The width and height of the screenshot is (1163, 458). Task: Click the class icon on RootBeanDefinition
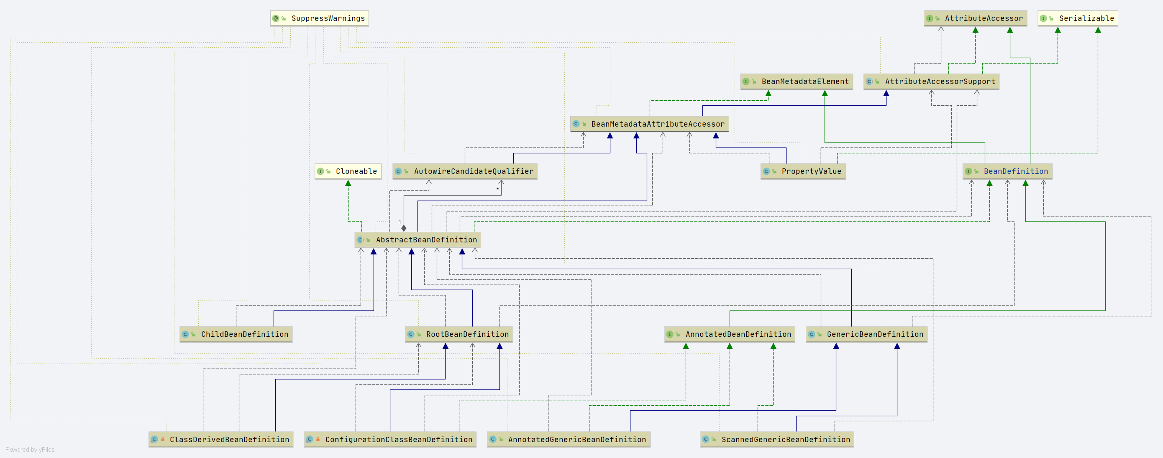(x=410, y=334)
